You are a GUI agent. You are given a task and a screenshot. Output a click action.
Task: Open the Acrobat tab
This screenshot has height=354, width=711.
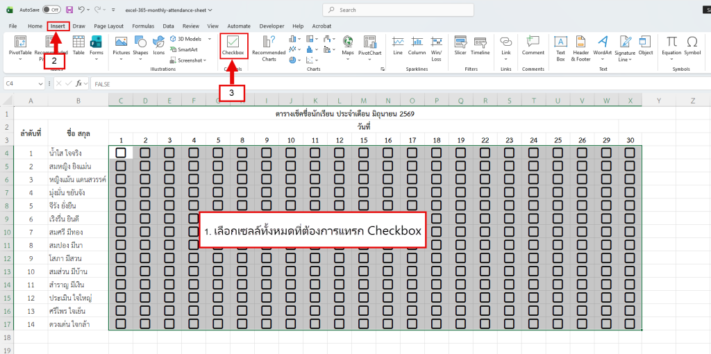(x=321, y=26)
